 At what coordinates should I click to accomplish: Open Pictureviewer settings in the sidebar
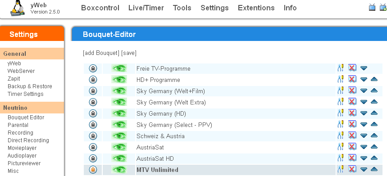pyautogui.click(x=24, y=163)
